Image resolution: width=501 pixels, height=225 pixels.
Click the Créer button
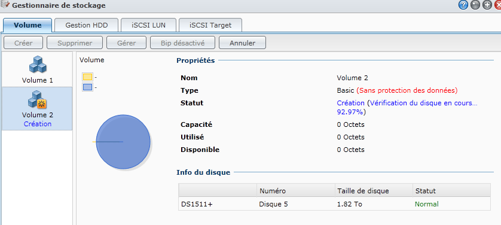click(24, 43)
